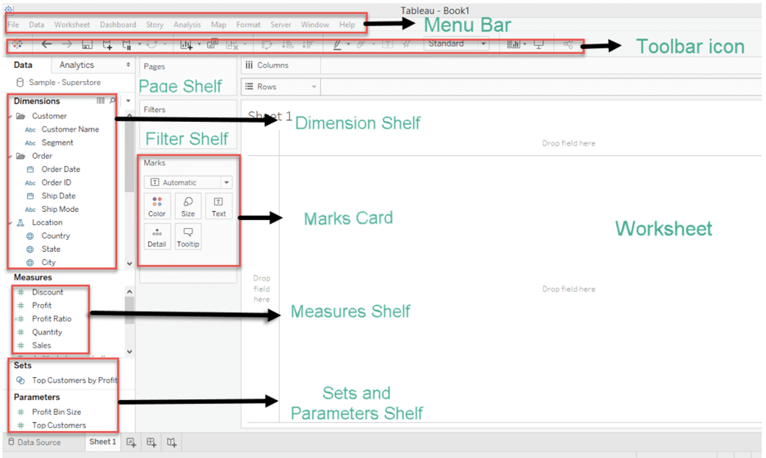This screenshot has width=766, height=458.
Task: Click the Duplicate sheet toolbar icon
Action: click(212, 44)
